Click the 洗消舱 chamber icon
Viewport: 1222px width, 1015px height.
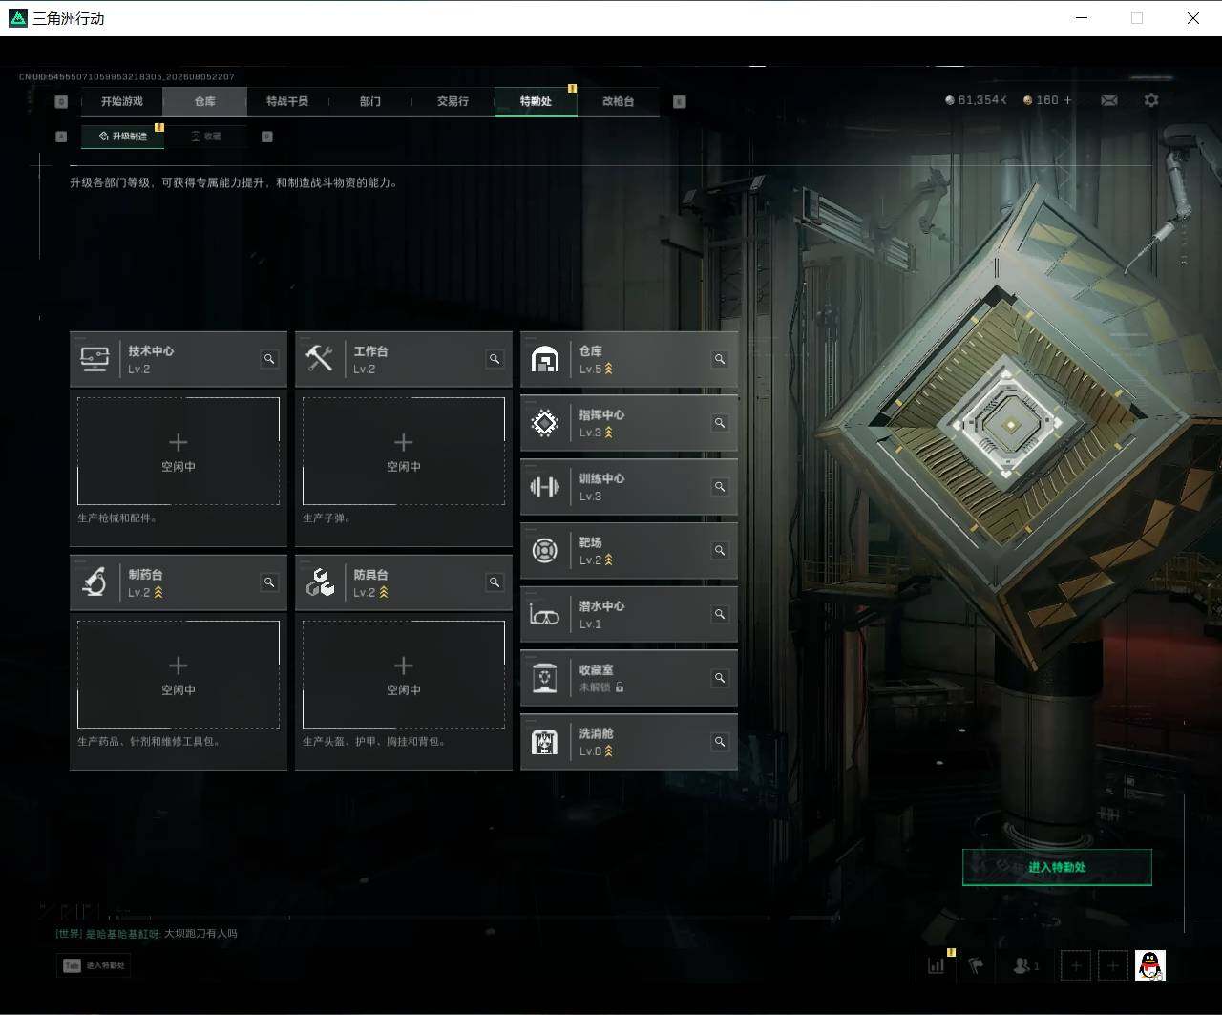click(x=544, y=742)
